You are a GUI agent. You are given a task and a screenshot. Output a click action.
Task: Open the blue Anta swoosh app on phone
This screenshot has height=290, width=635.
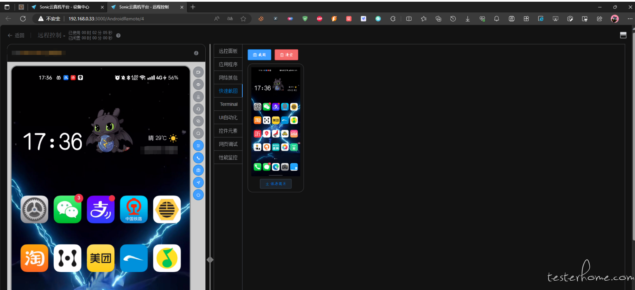point(134,258)
